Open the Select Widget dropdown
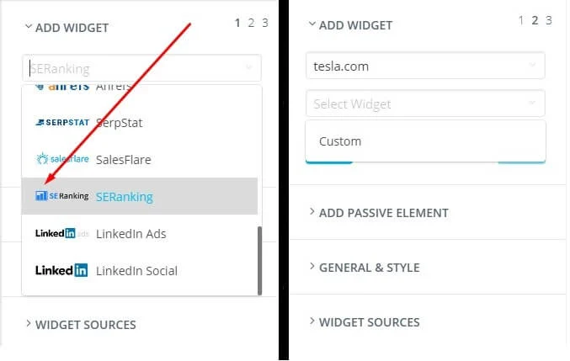The width and height of the screenshot is (570, 361). [x=424, y=104]
